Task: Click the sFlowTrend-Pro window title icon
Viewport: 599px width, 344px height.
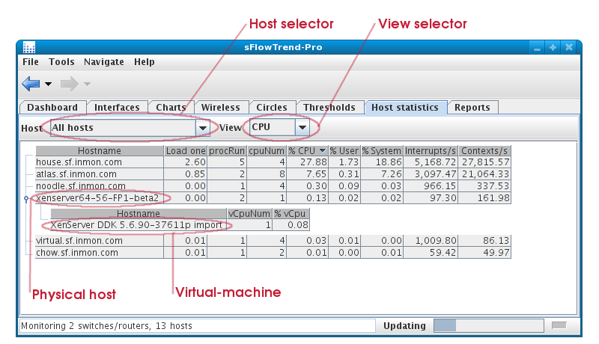Action: 28,47
